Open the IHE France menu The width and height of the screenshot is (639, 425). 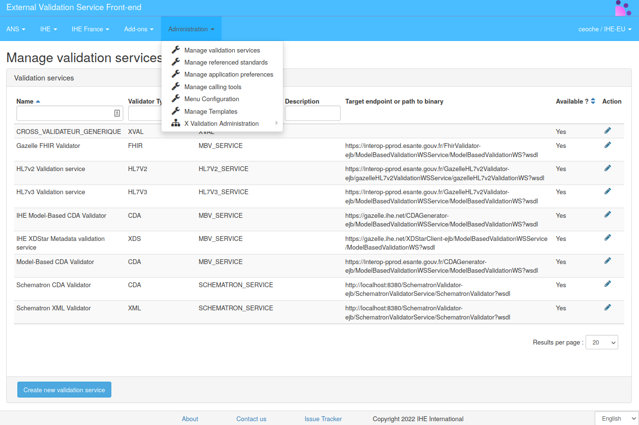pos(90,29)
